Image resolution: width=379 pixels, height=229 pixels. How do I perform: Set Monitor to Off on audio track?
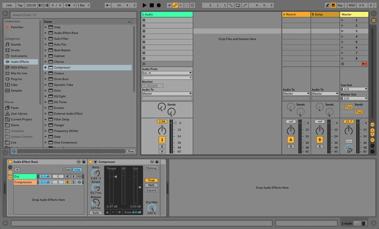pyautogui.click(x=160, y=86)
